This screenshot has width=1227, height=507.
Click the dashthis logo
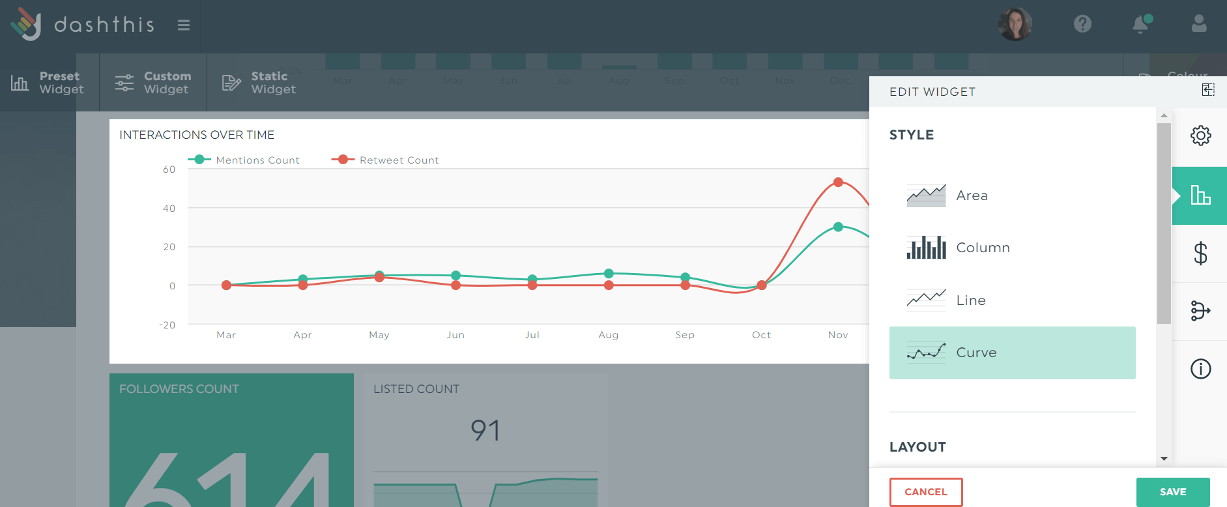[83, 25]
